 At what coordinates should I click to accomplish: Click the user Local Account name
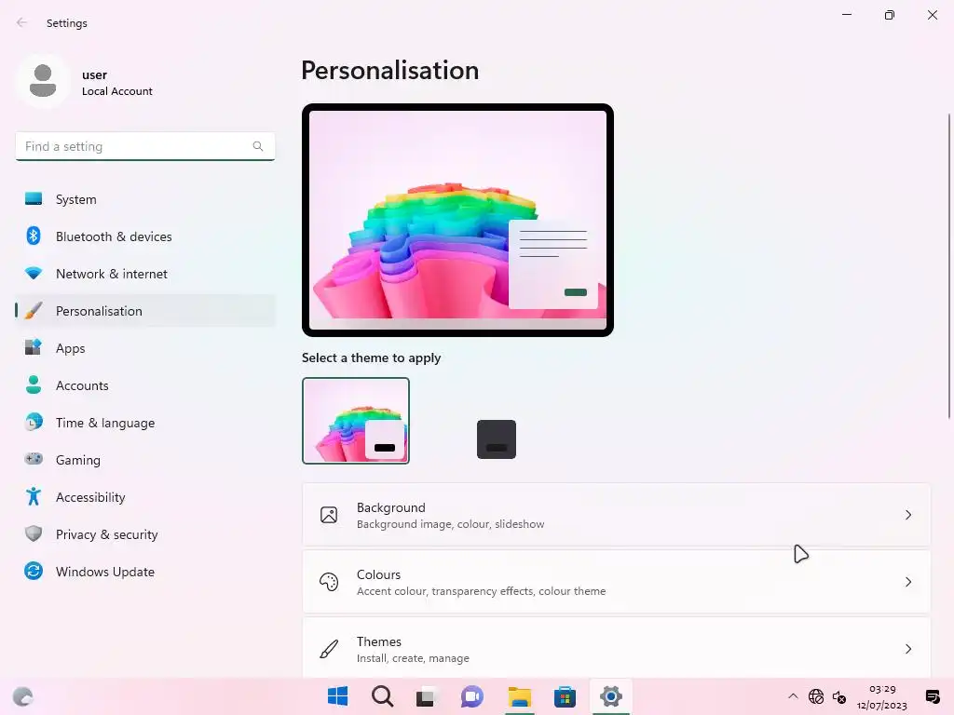click(116, 83)
